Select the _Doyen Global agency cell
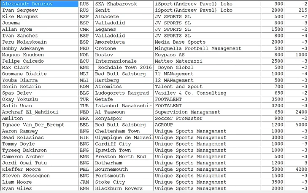 click(207, 68)
